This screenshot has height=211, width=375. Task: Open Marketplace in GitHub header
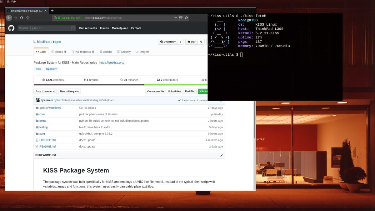(120, 28)
